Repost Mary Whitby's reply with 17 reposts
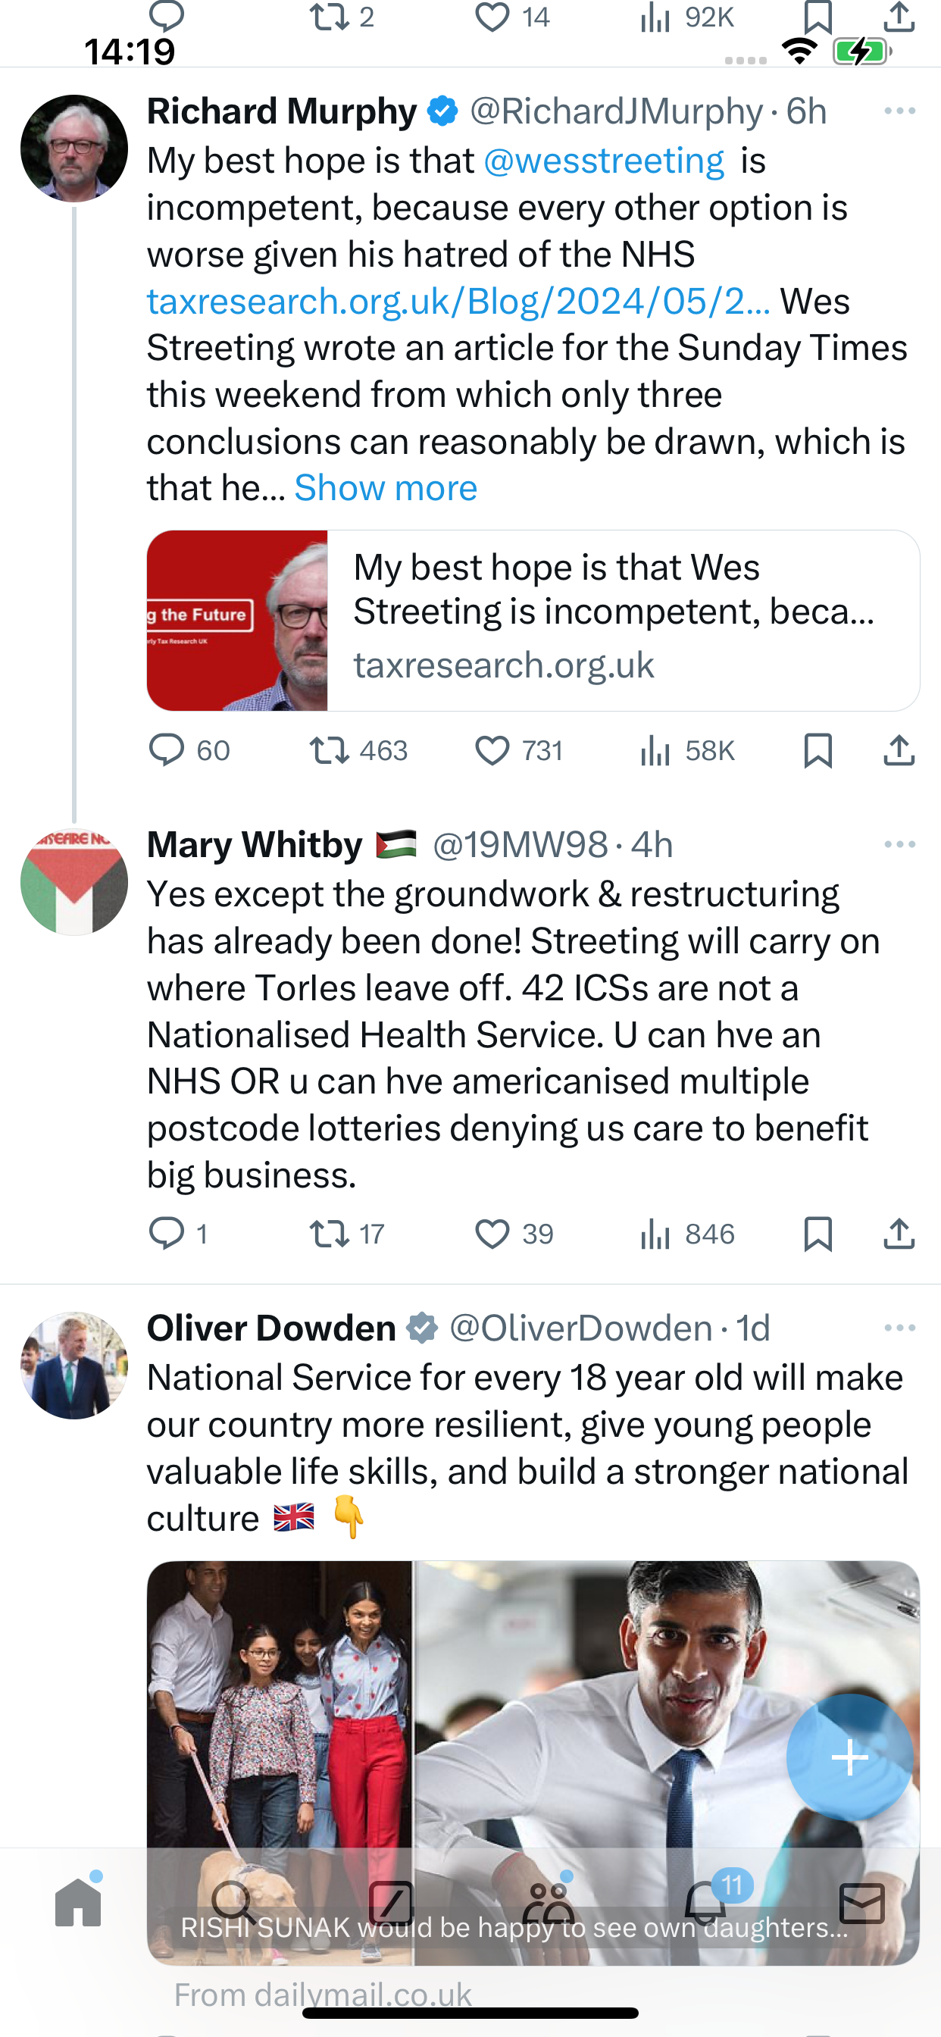The width and height of the screenshot is (941, 2037). coord(347,1234)
